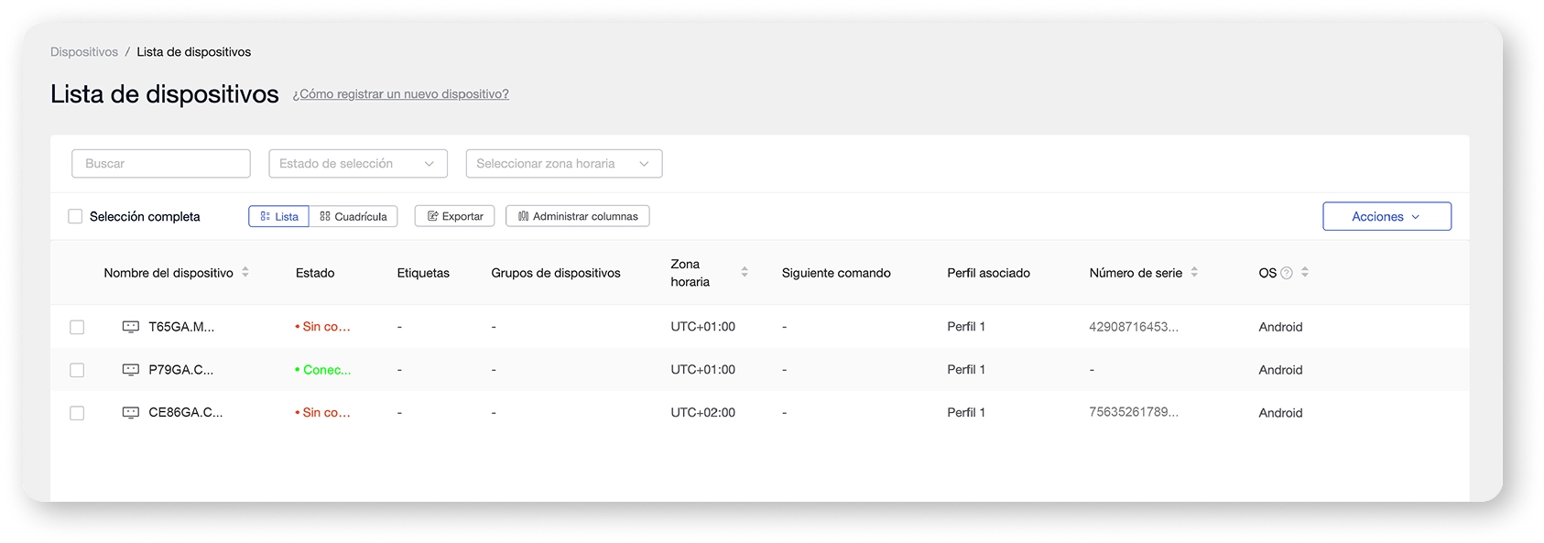This screenshot has height=543, width=1544.
Task: Click the Buscar search field
Action: pos(161,164)
